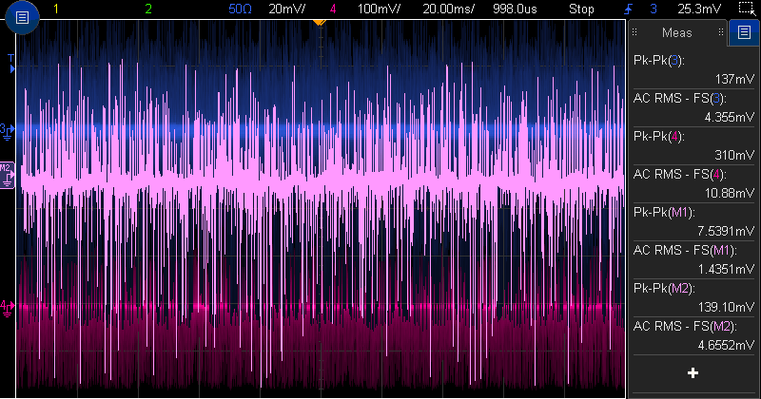Select the 137mV measurement value

coord(734,79)
